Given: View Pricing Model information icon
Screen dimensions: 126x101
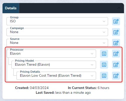Looking at the screenshot, I should (x=104, y=65).
